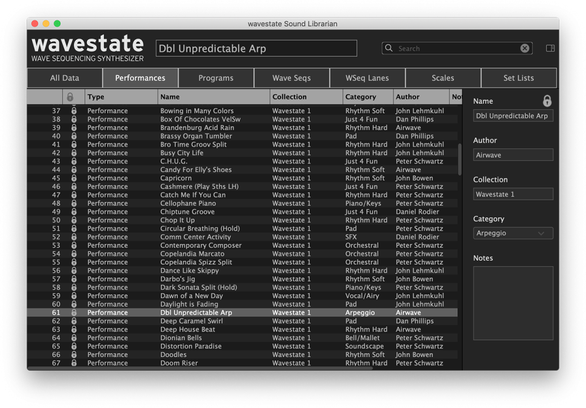Toggle lock on the Dbl Unpredictable Arp row

(73, 313)
